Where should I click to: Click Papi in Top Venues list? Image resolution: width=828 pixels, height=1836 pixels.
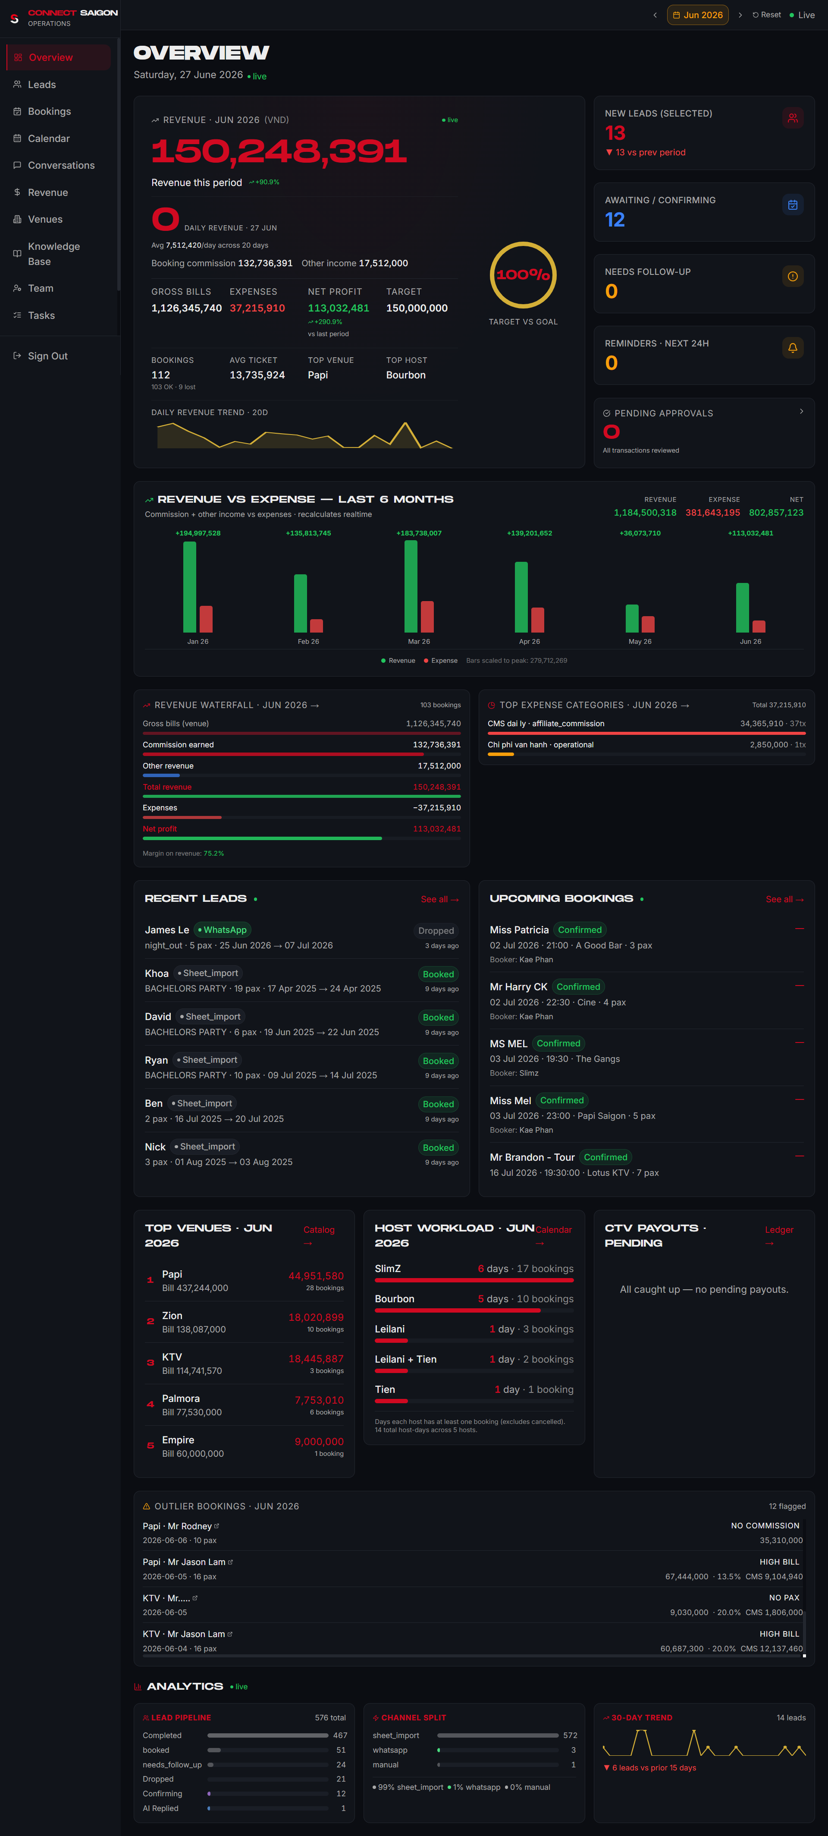[x=245, y=1281]
